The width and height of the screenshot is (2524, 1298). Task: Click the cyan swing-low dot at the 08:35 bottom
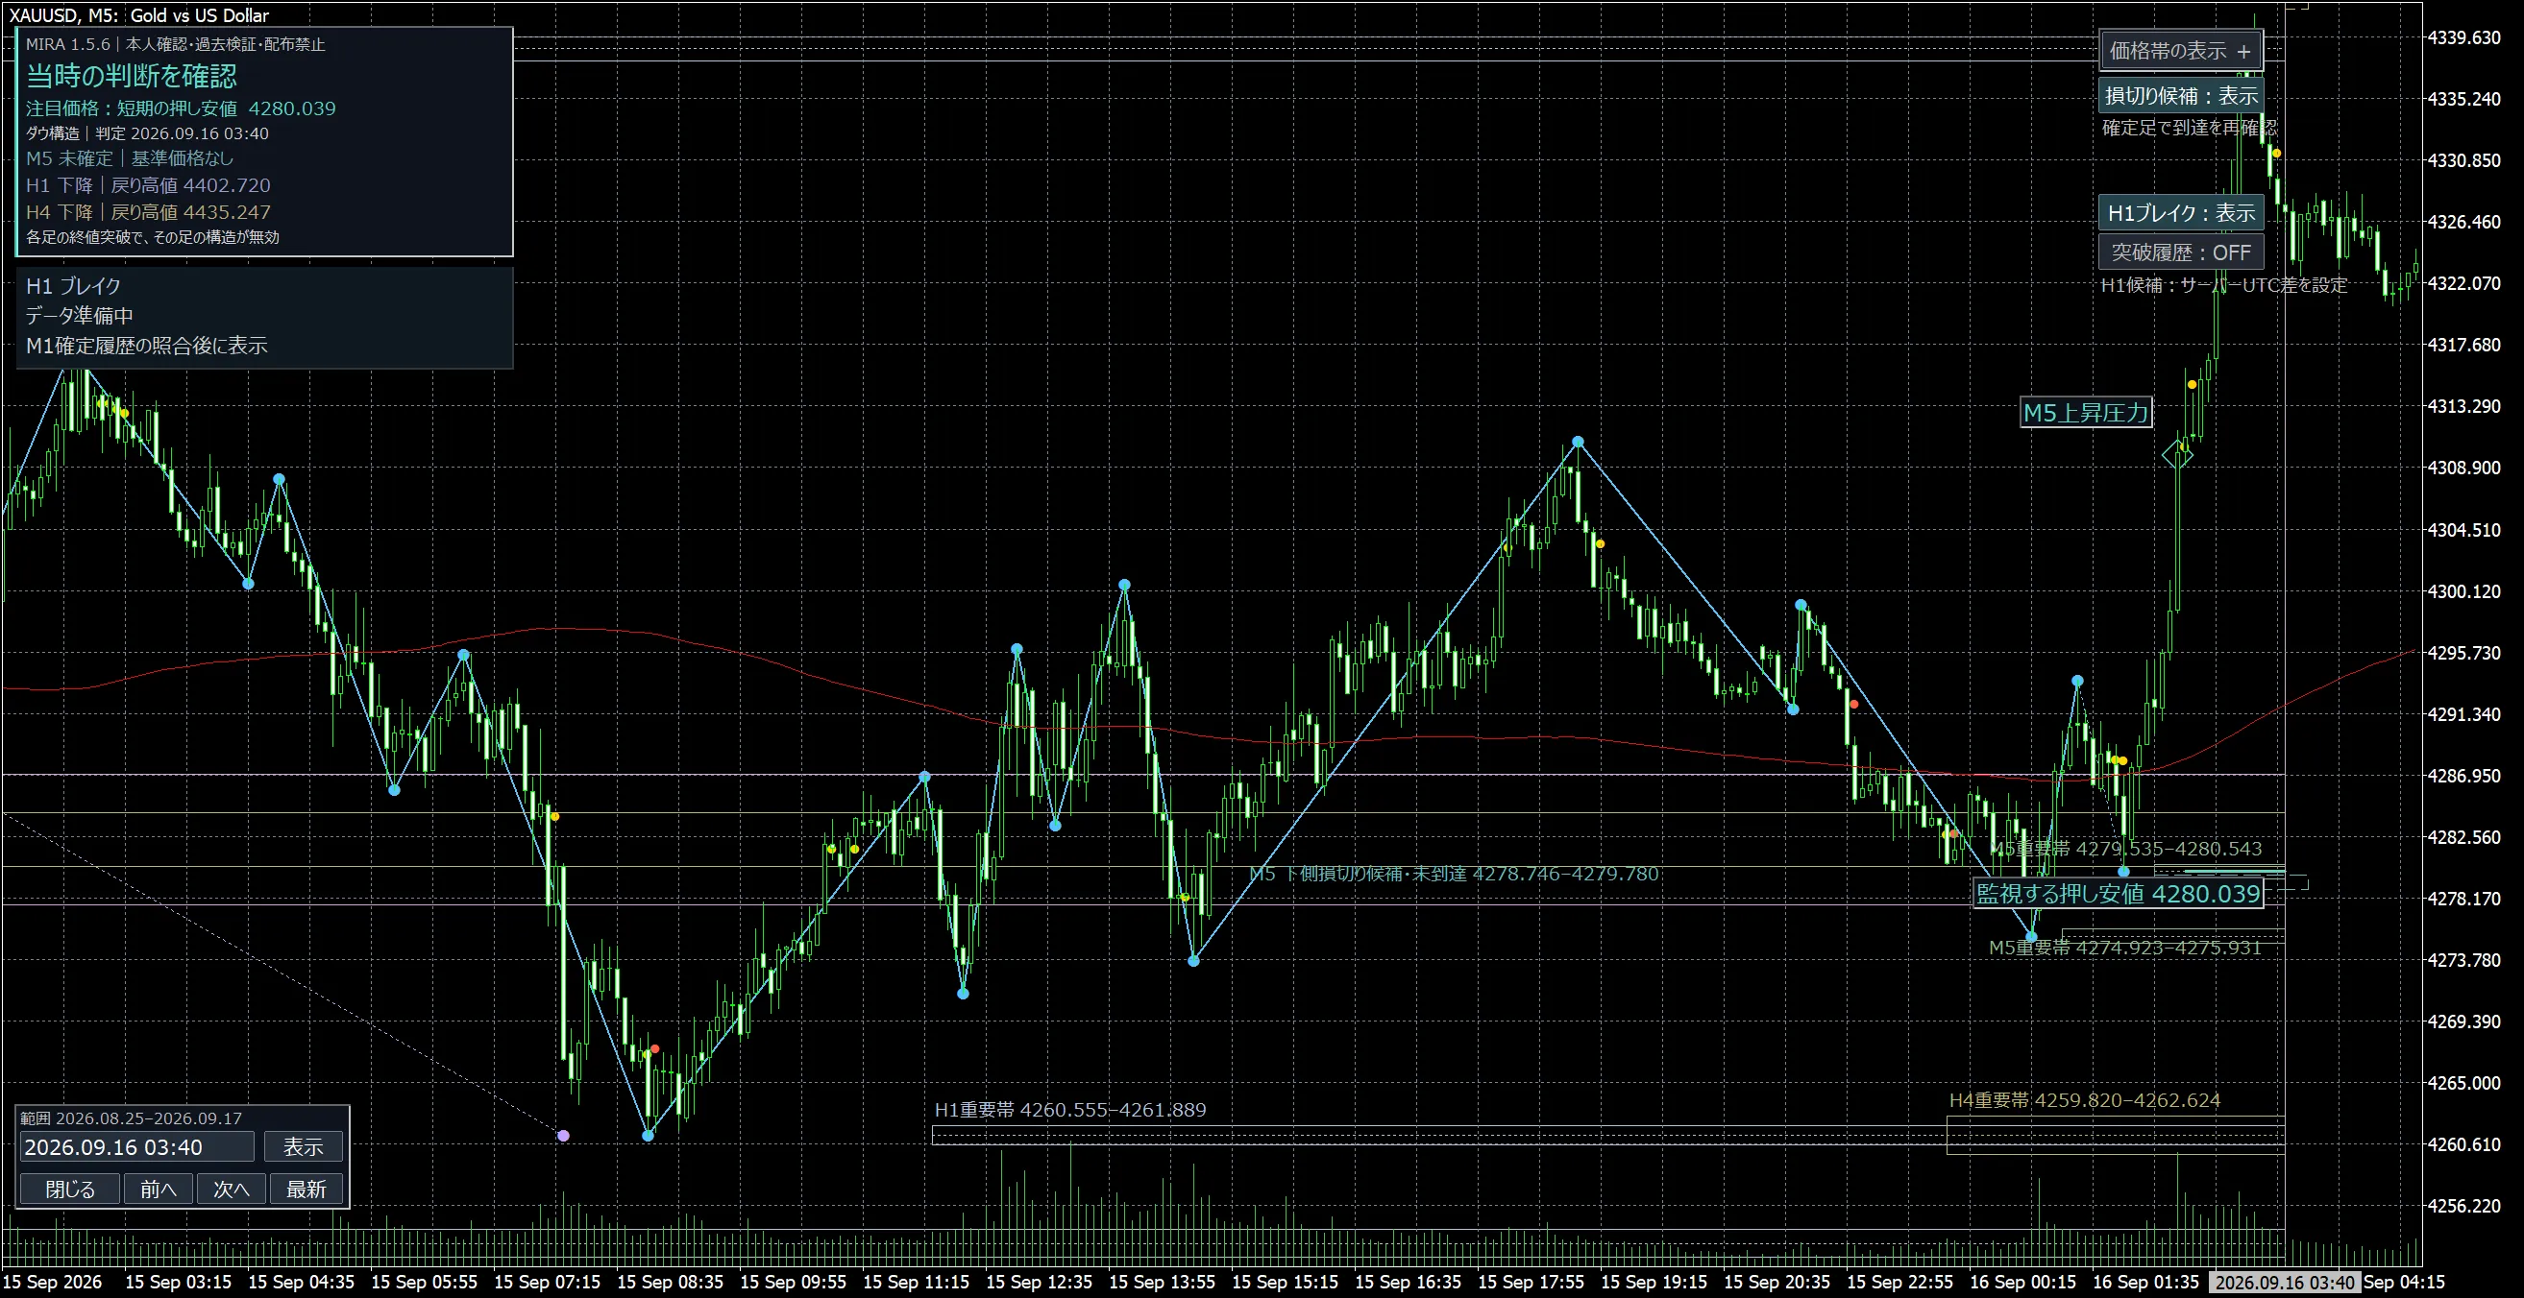click(x=648, y=1136)
